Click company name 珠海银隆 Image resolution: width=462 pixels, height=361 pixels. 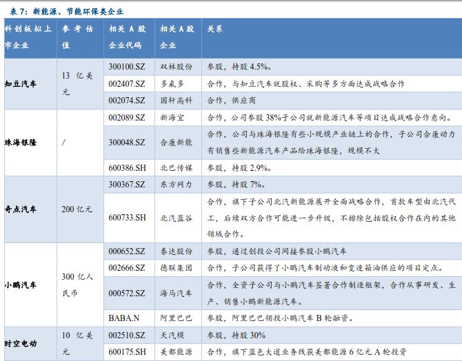(21, 143)
